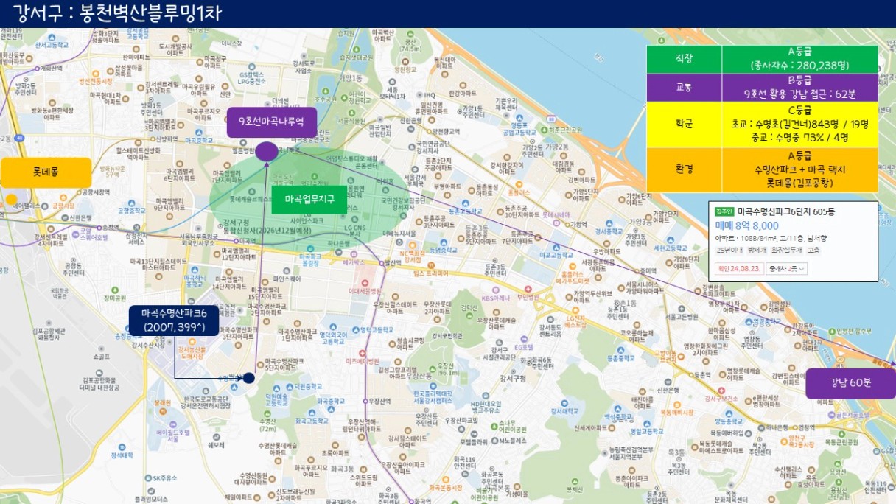Click the apartment details line 1088/84m²
The height and width of the screenshot is (504, 896).
[x=771, y=238]
